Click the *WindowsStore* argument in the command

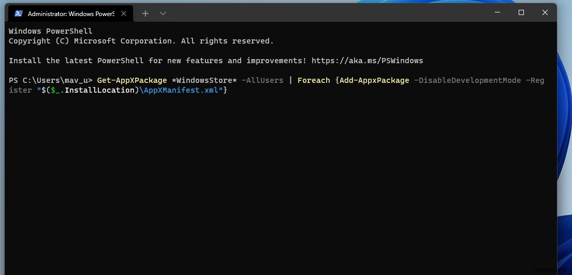(204, 80)
